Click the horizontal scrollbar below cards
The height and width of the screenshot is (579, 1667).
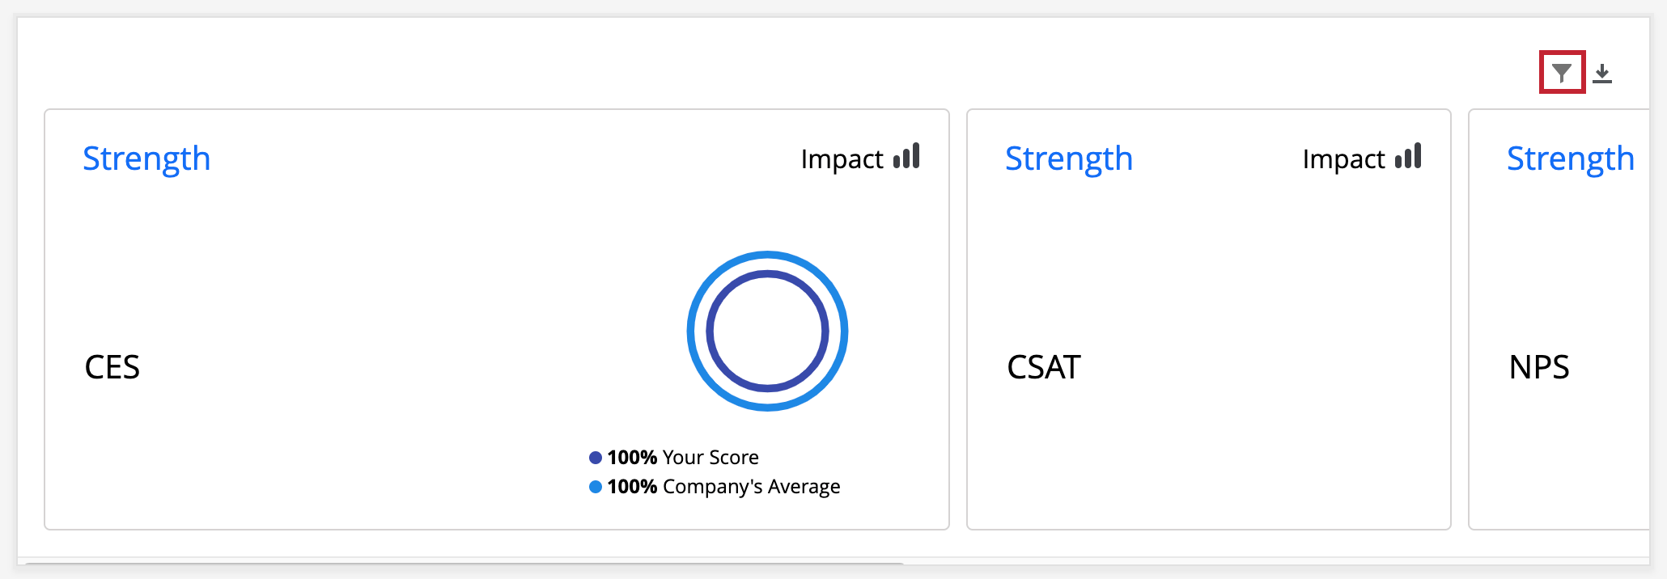click(464, 563)
